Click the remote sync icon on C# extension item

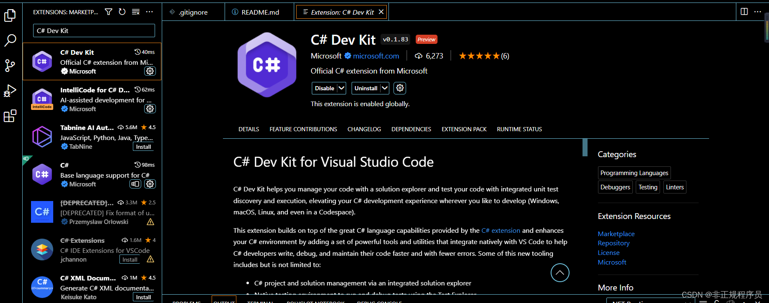[x=135, y=184]
